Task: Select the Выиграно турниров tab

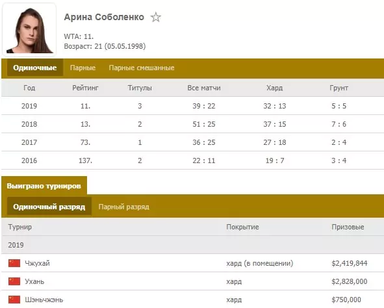Action: [44, 186]
